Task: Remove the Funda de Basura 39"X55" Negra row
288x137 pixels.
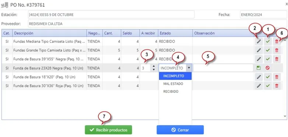Action: click(277, 59)
